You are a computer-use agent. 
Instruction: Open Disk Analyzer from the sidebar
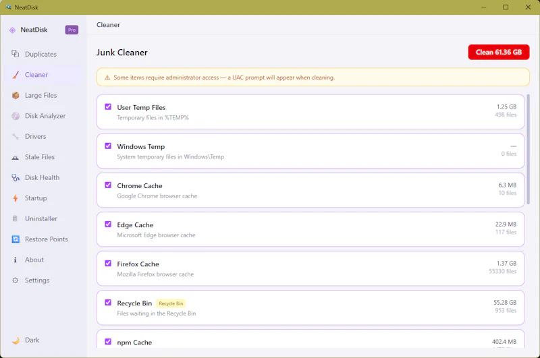click(x=44, y=116)
